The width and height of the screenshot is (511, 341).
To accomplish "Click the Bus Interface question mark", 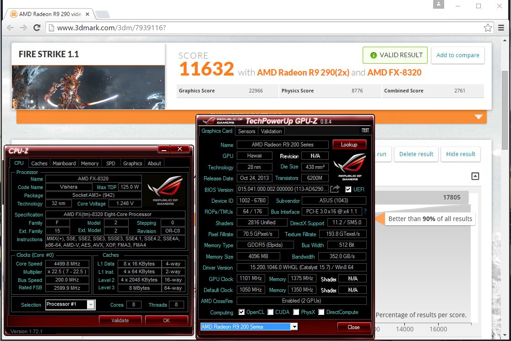I will click(x=365, y=211).
